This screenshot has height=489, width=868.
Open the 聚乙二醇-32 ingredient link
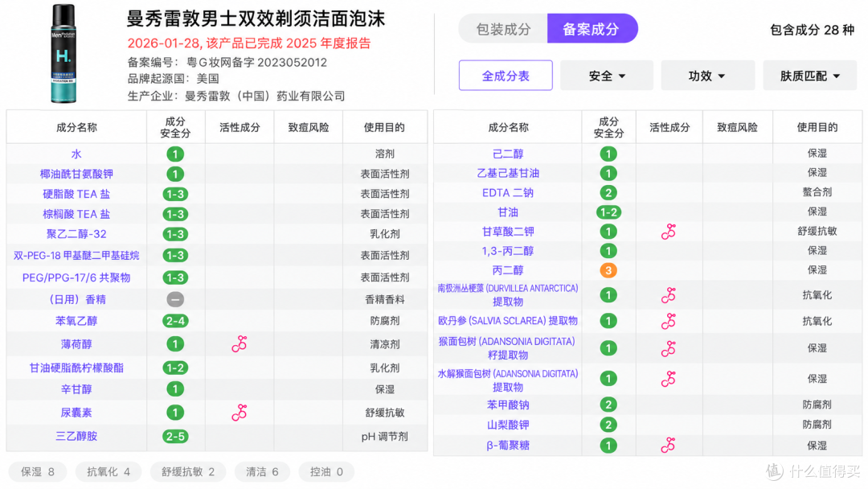point(76,234)
